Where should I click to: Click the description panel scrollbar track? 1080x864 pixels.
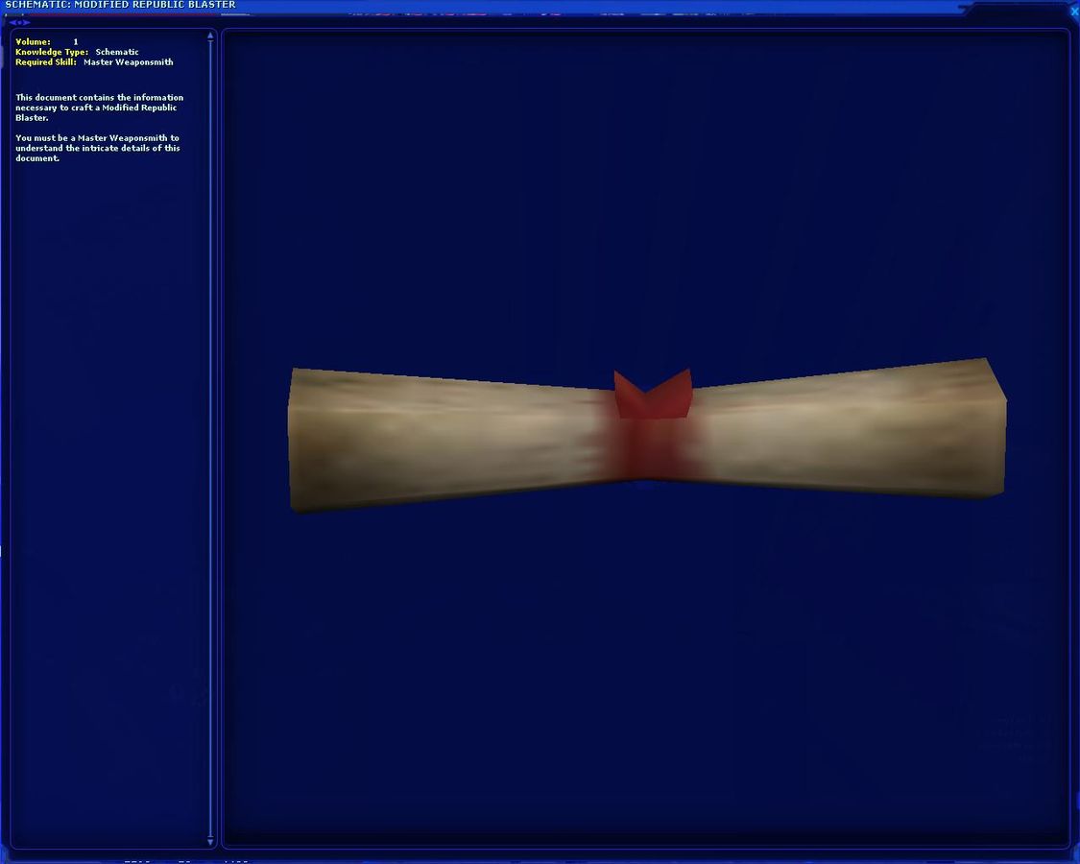[210, 432]
